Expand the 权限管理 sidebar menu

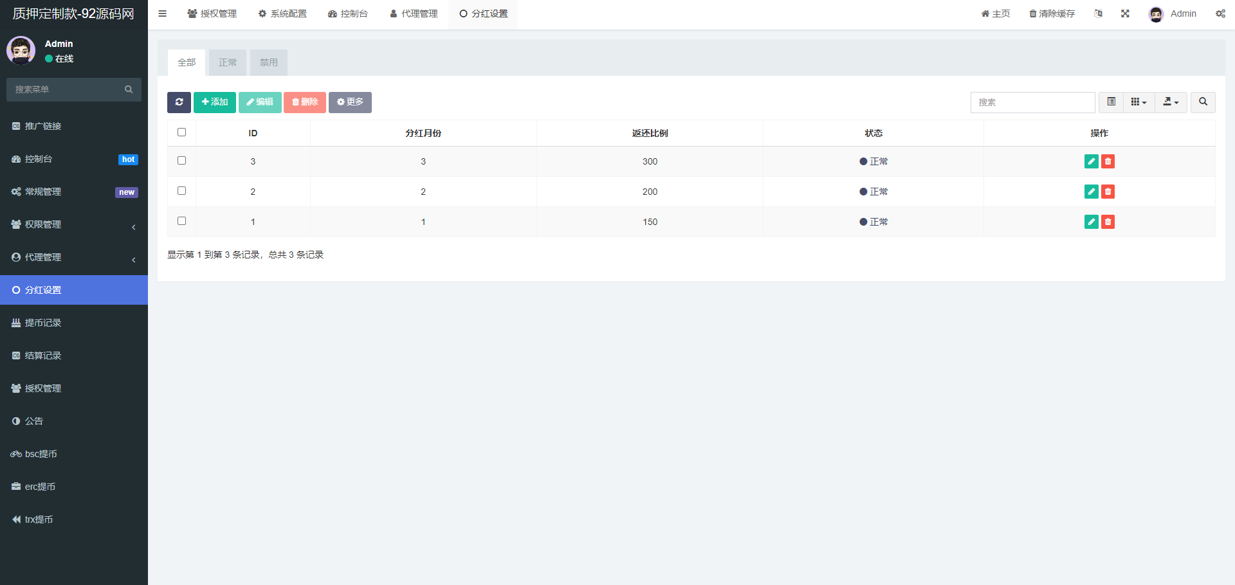click(74, 224)
